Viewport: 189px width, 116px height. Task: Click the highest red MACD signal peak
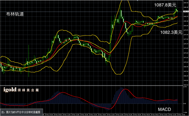(125, 89)
